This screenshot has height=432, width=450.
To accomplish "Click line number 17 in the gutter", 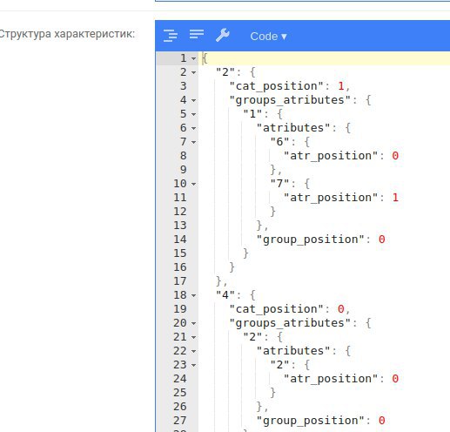I will (180, 281).
